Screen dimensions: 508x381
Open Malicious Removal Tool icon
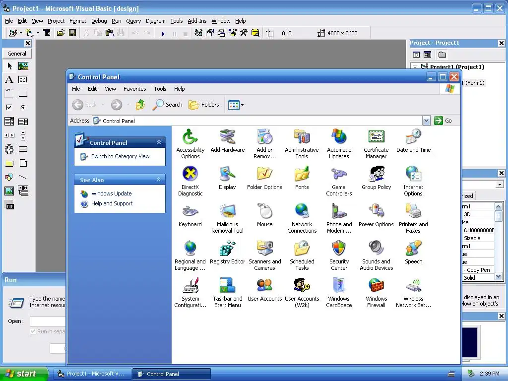(x=227, y=218)
